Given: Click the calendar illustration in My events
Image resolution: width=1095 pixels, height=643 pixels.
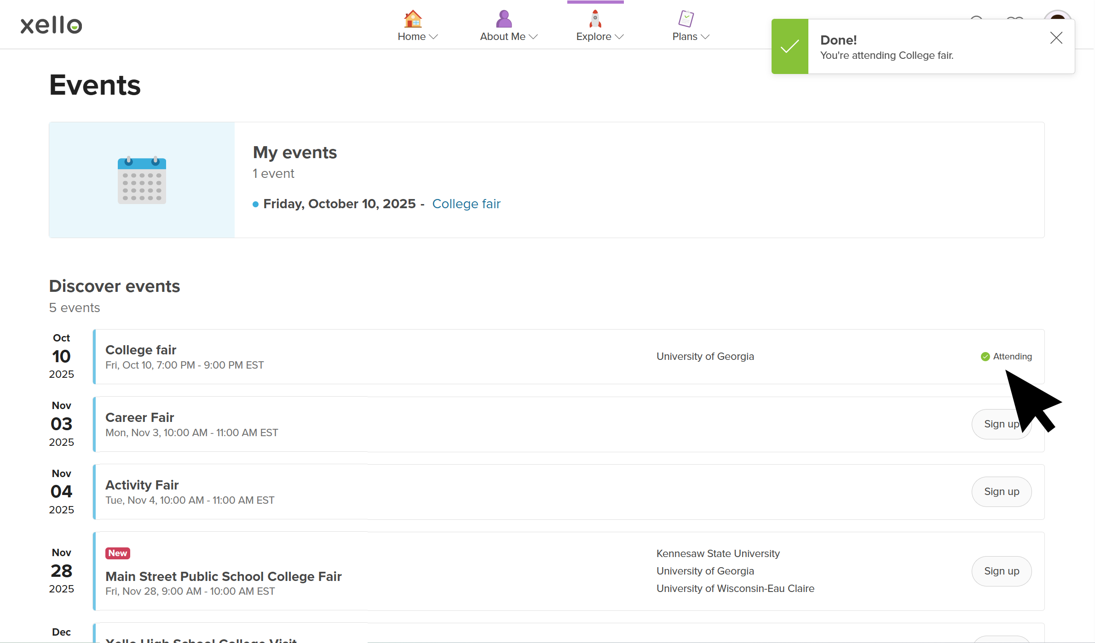Looking at the screenshot, I should point(141,180).
